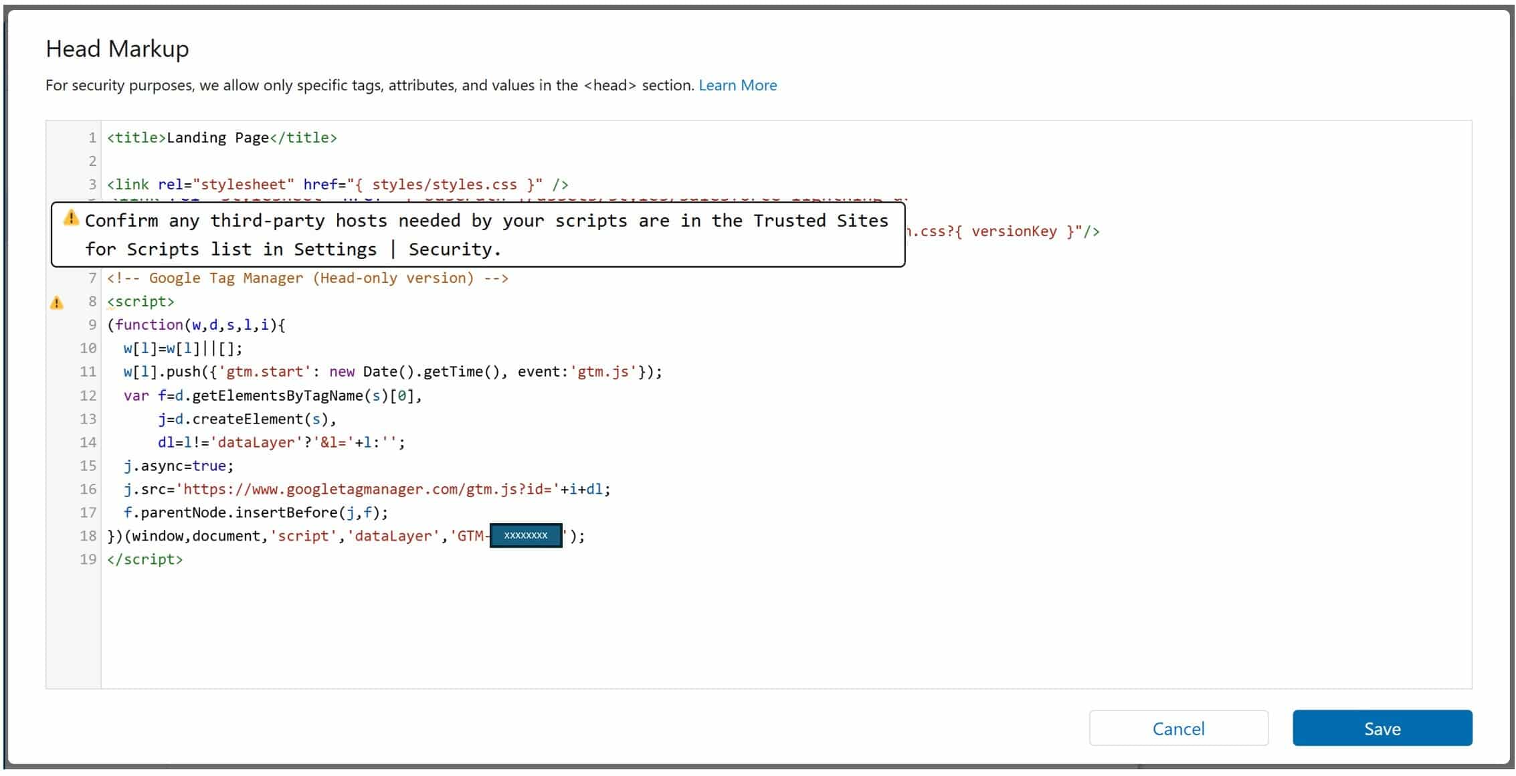Image resolution: width=1516 pixels, height=776 pixels.
Task: Click the title tag text Landing Page
Action: (x=217, y=138)
